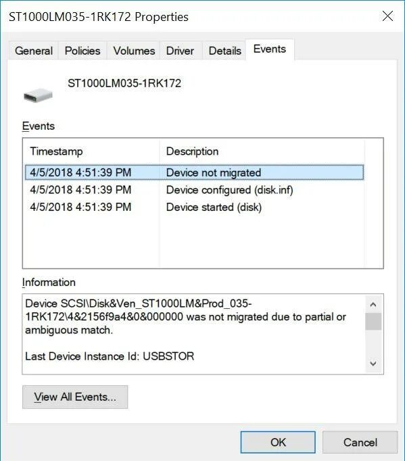Select the Driver tab
405x461 pixels.
[x=180, y=51]
